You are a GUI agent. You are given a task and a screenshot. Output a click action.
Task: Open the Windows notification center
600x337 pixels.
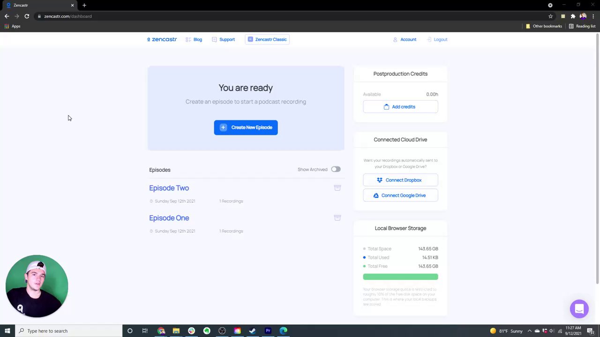[x=591, y=331]
